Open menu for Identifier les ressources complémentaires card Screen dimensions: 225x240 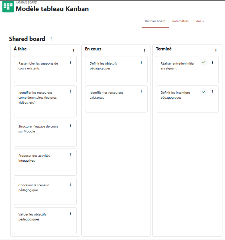70,92
